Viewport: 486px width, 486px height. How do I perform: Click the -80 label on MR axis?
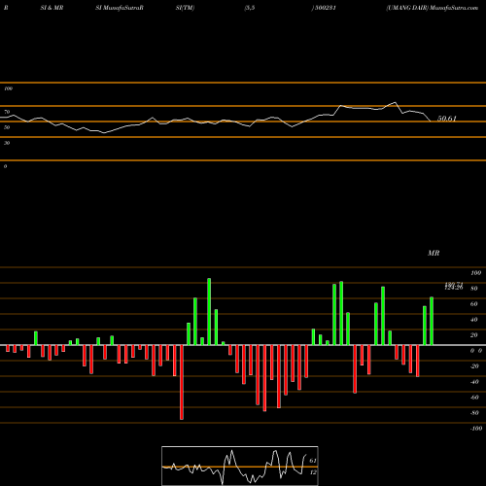tap(474, 413)
